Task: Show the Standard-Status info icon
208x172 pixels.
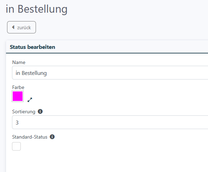Action: pos(52,137)
